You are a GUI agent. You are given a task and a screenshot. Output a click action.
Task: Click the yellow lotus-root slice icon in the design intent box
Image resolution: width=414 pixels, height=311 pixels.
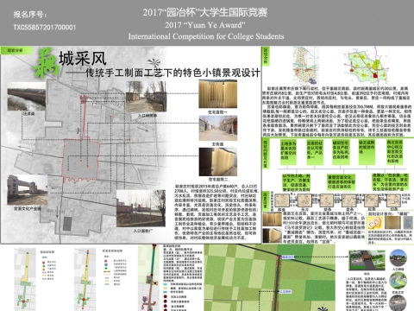pos(375,222)
